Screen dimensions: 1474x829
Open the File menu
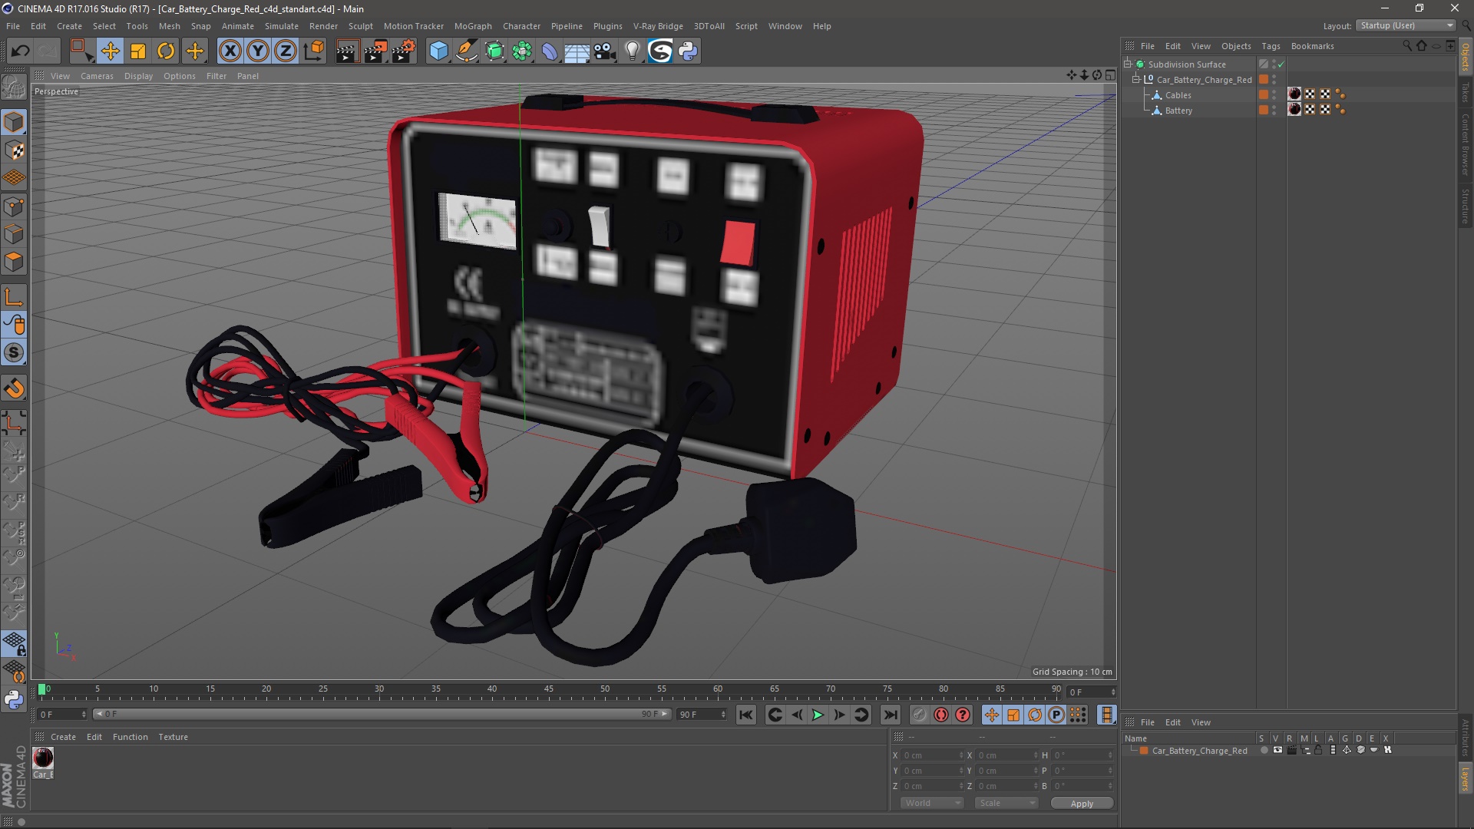click(13, 26)
